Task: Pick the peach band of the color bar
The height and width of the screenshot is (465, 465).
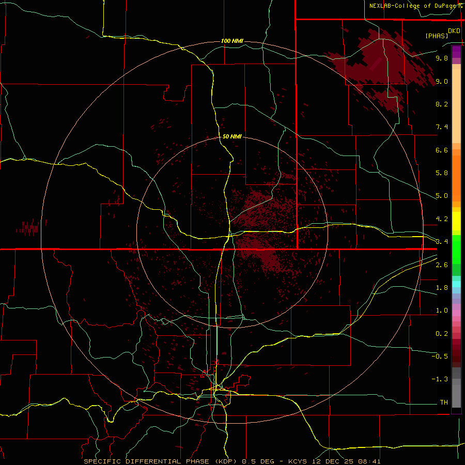Action: (456, 105)
